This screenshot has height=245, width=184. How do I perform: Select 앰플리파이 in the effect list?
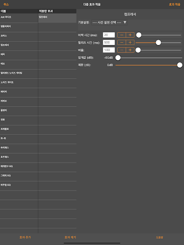point(19,27)
